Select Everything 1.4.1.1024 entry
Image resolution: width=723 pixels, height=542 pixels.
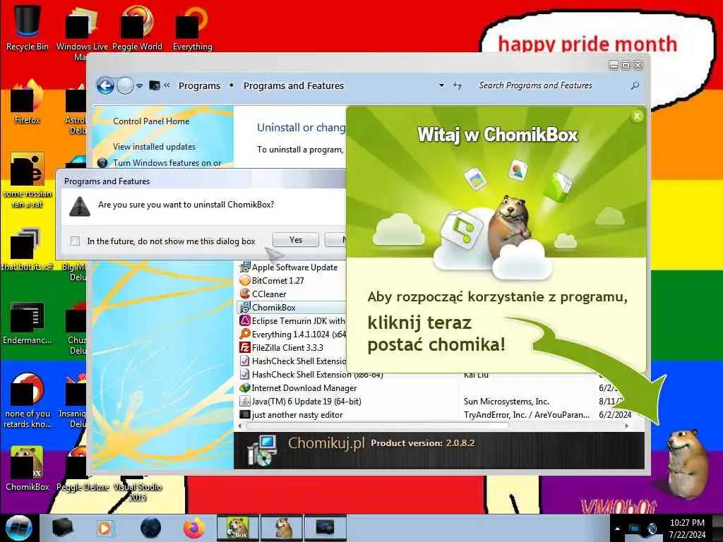pos(292,334)
